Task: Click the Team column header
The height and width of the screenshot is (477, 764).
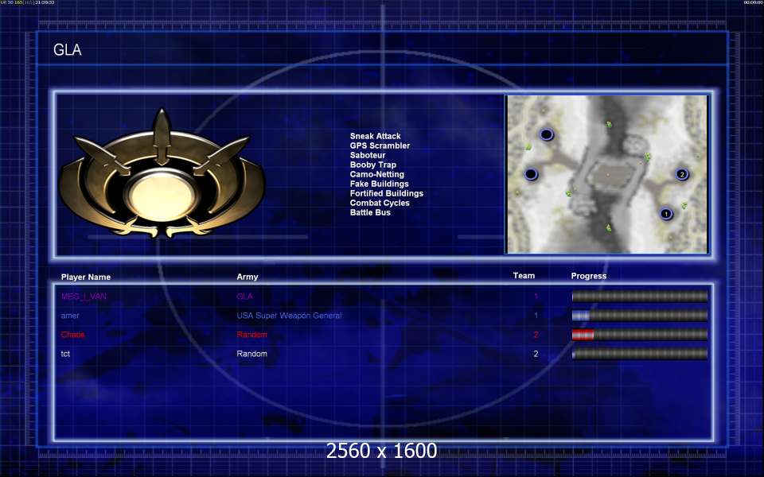Action: tap(524, 276)
